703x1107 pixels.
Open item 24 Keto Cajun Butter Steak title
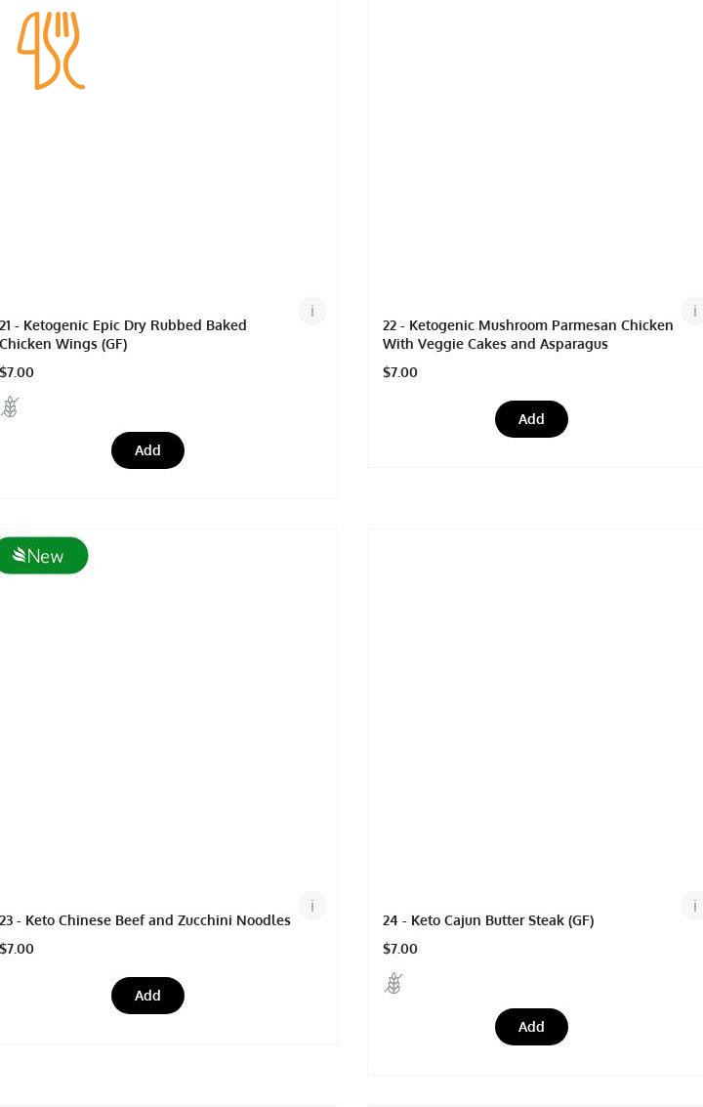point(488,920)
